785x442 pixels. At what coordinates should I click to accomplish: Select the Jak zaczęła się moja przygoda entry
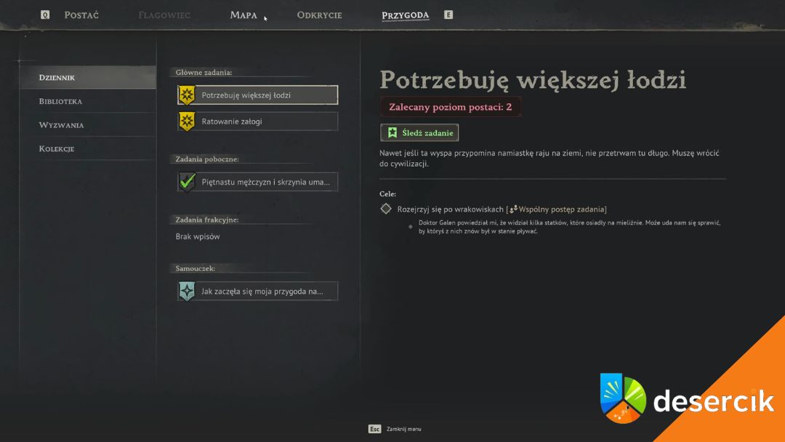point(258,292)
